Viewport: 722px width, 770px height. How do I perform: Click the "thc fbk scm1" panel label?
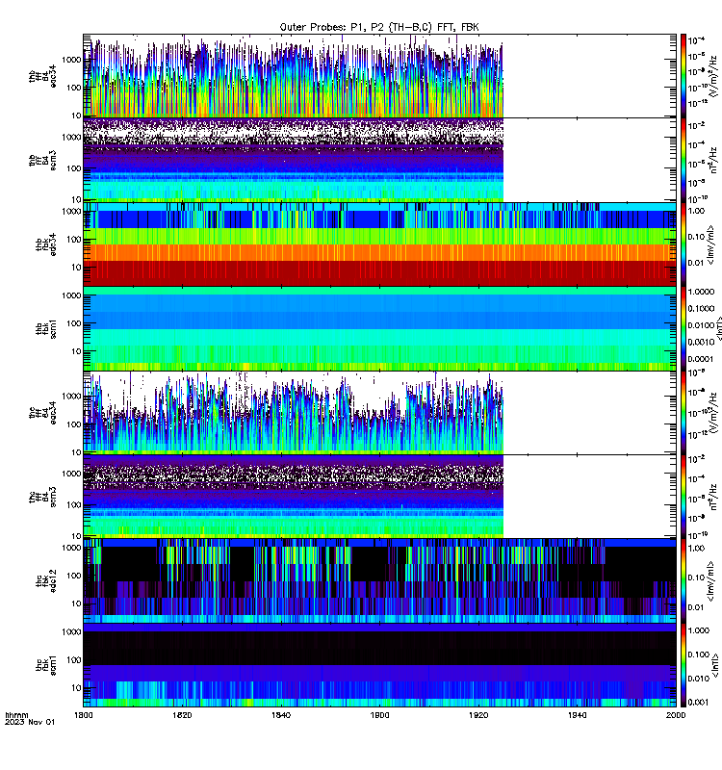tap(46, 665)
